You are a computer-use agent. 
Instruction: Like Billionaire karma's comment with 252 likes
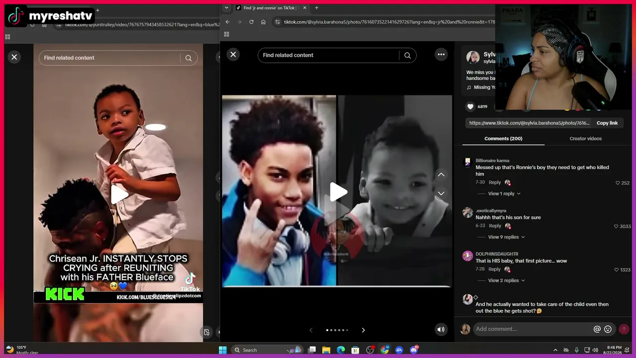point(618,183)
